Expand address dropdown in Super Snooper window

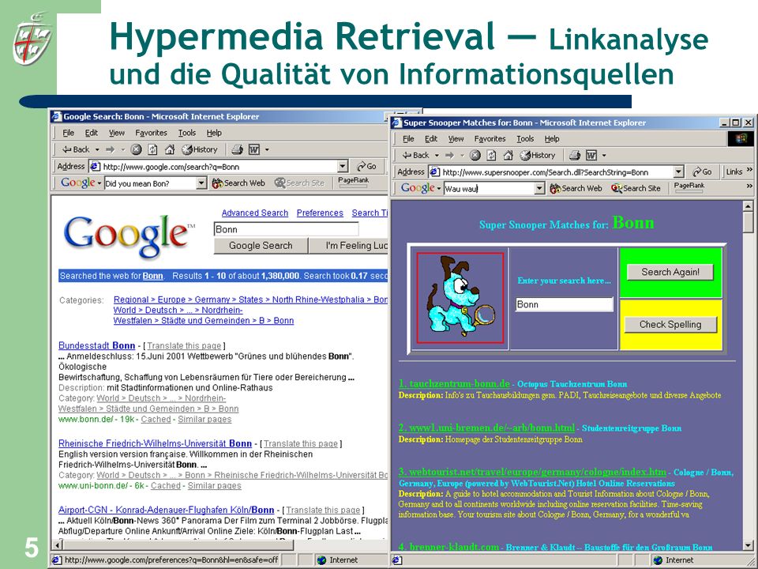click(x=679, y=171)
